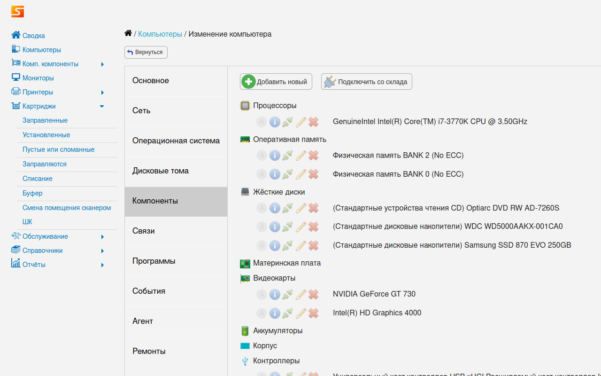Edit the Samsung SSD 870 EVO component

(x=301, y=245)
